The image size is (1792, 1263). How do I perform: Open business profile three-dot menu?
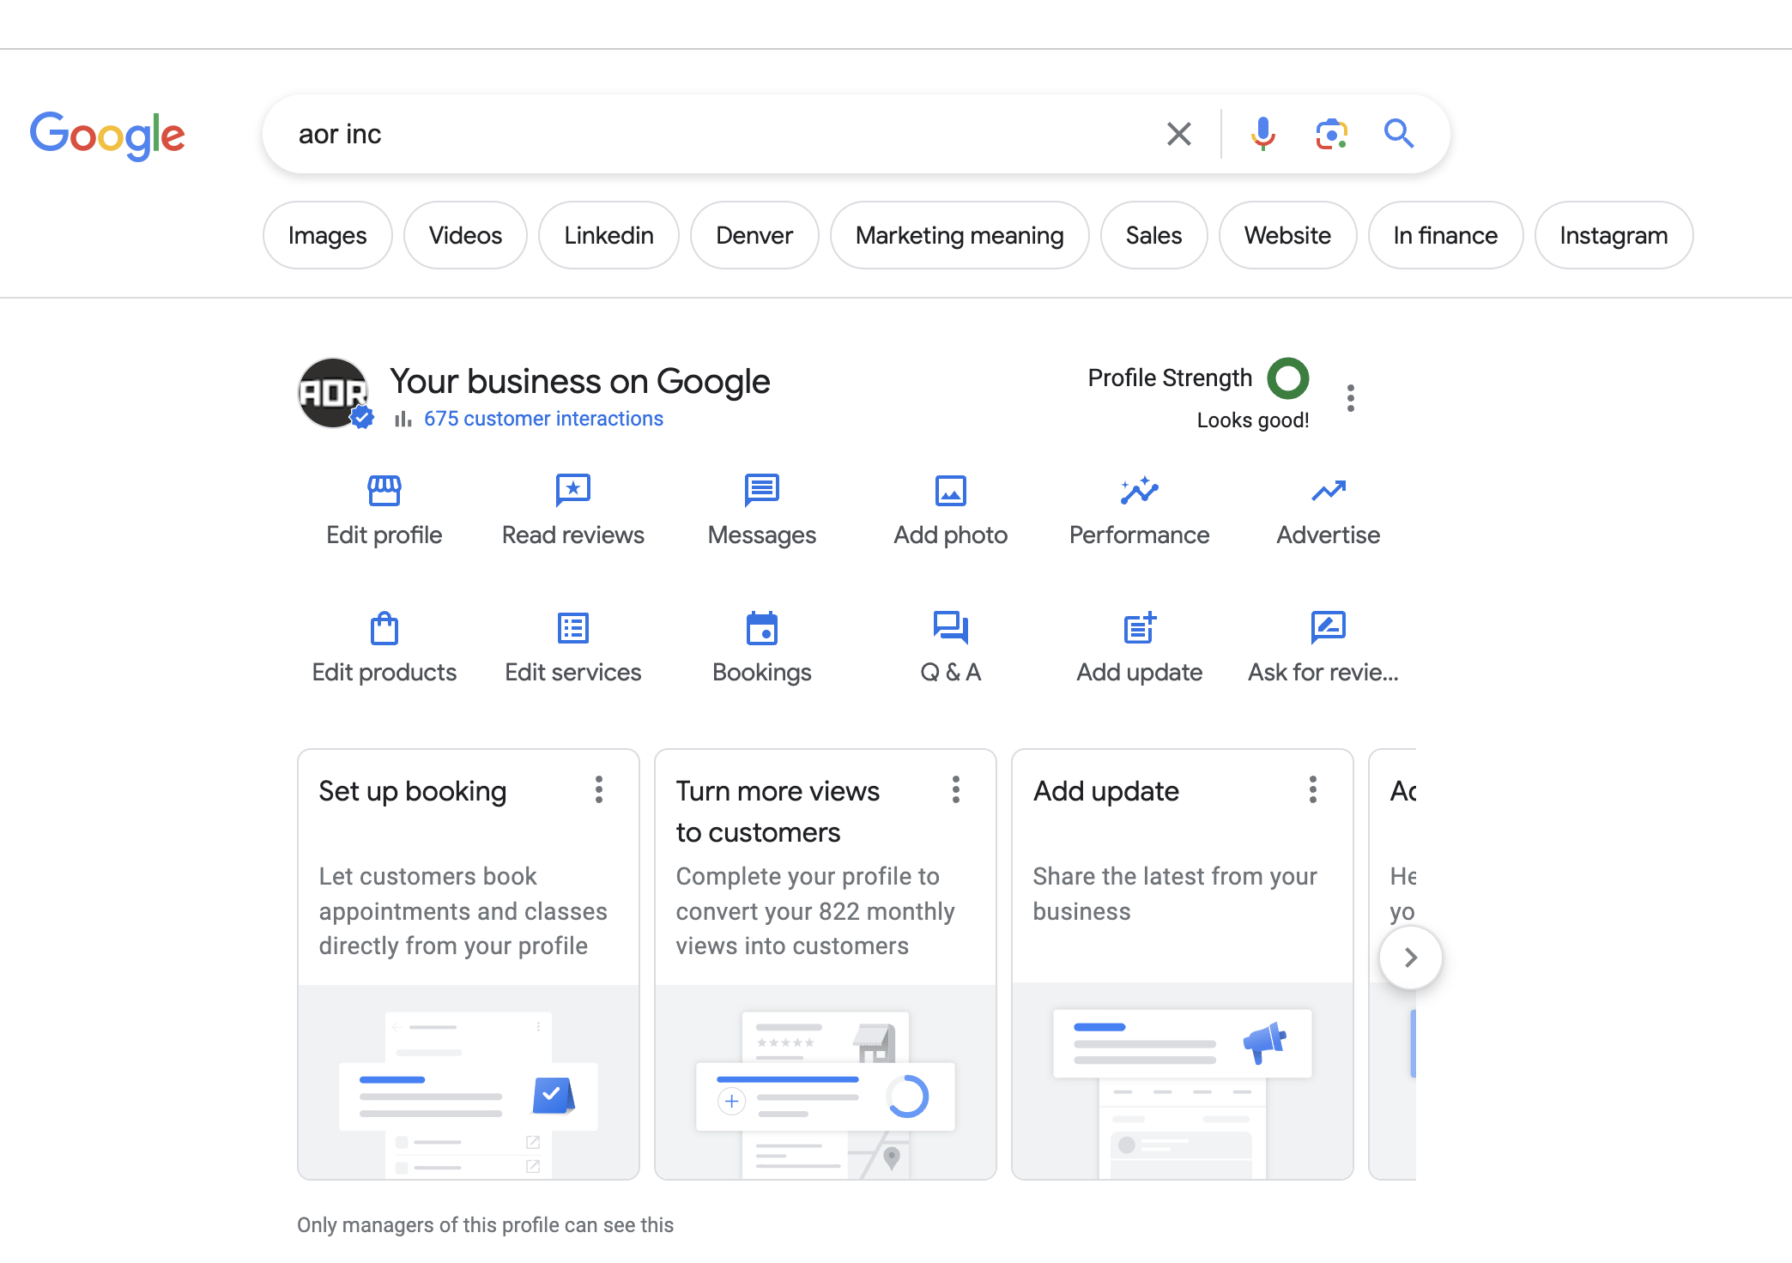1351,398
